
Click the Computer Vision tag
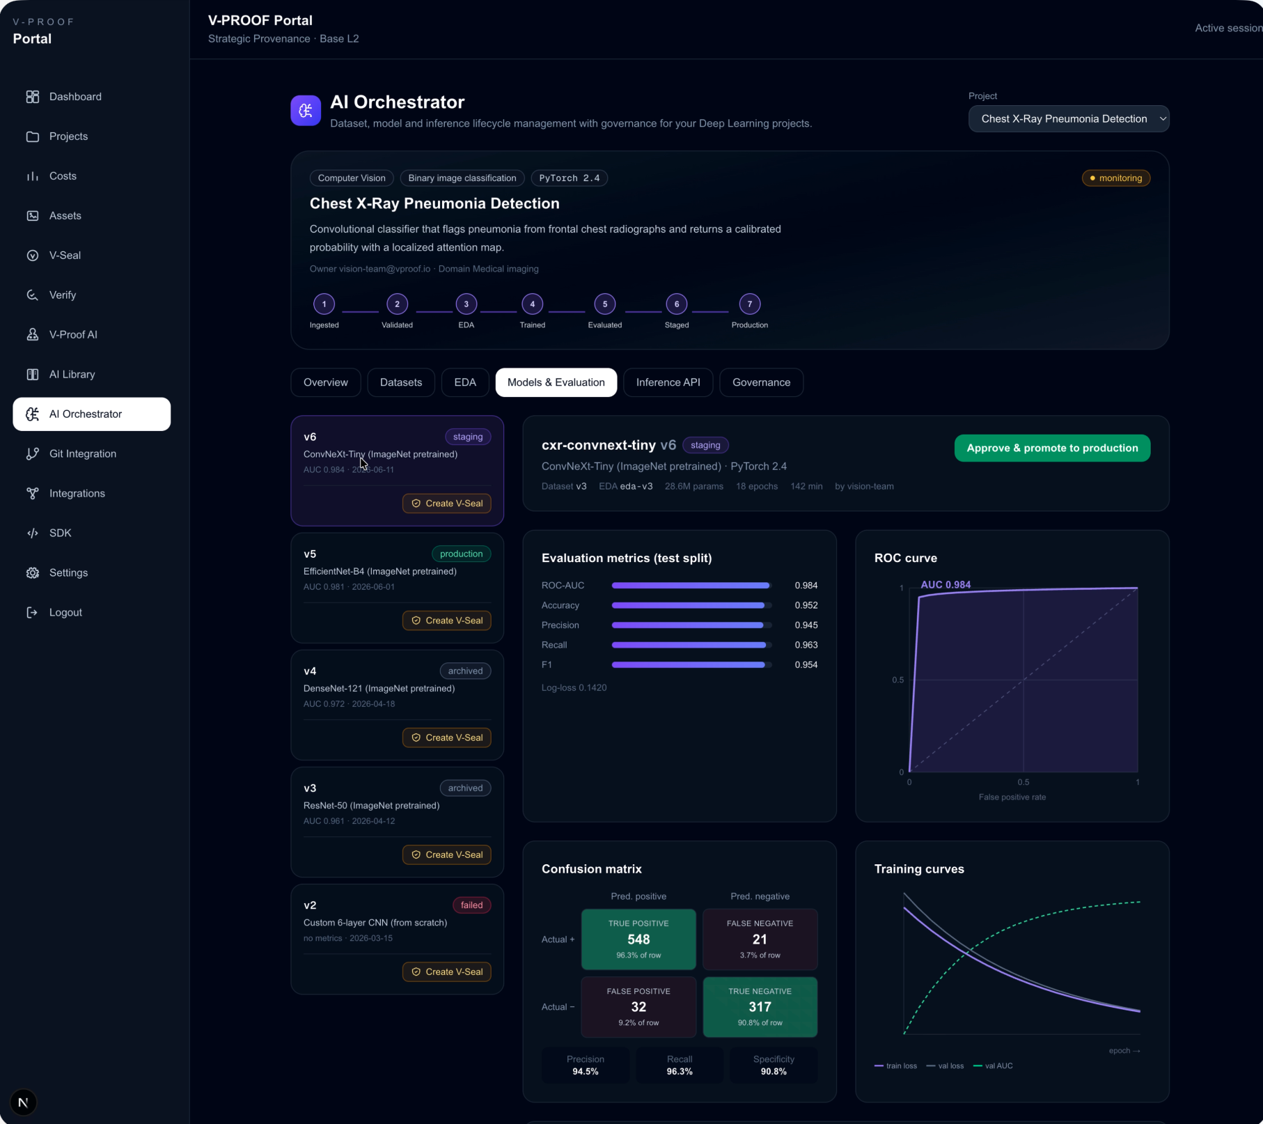point(352,178)
